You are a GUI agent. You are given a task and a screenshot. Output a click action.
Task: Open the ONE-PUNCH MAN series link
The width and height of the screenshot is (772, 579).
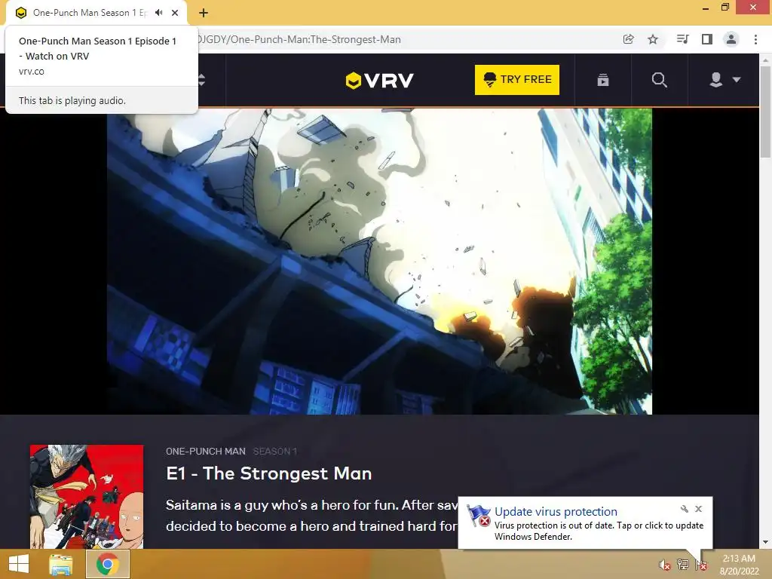pyautogui.click(x=205, y=452)
